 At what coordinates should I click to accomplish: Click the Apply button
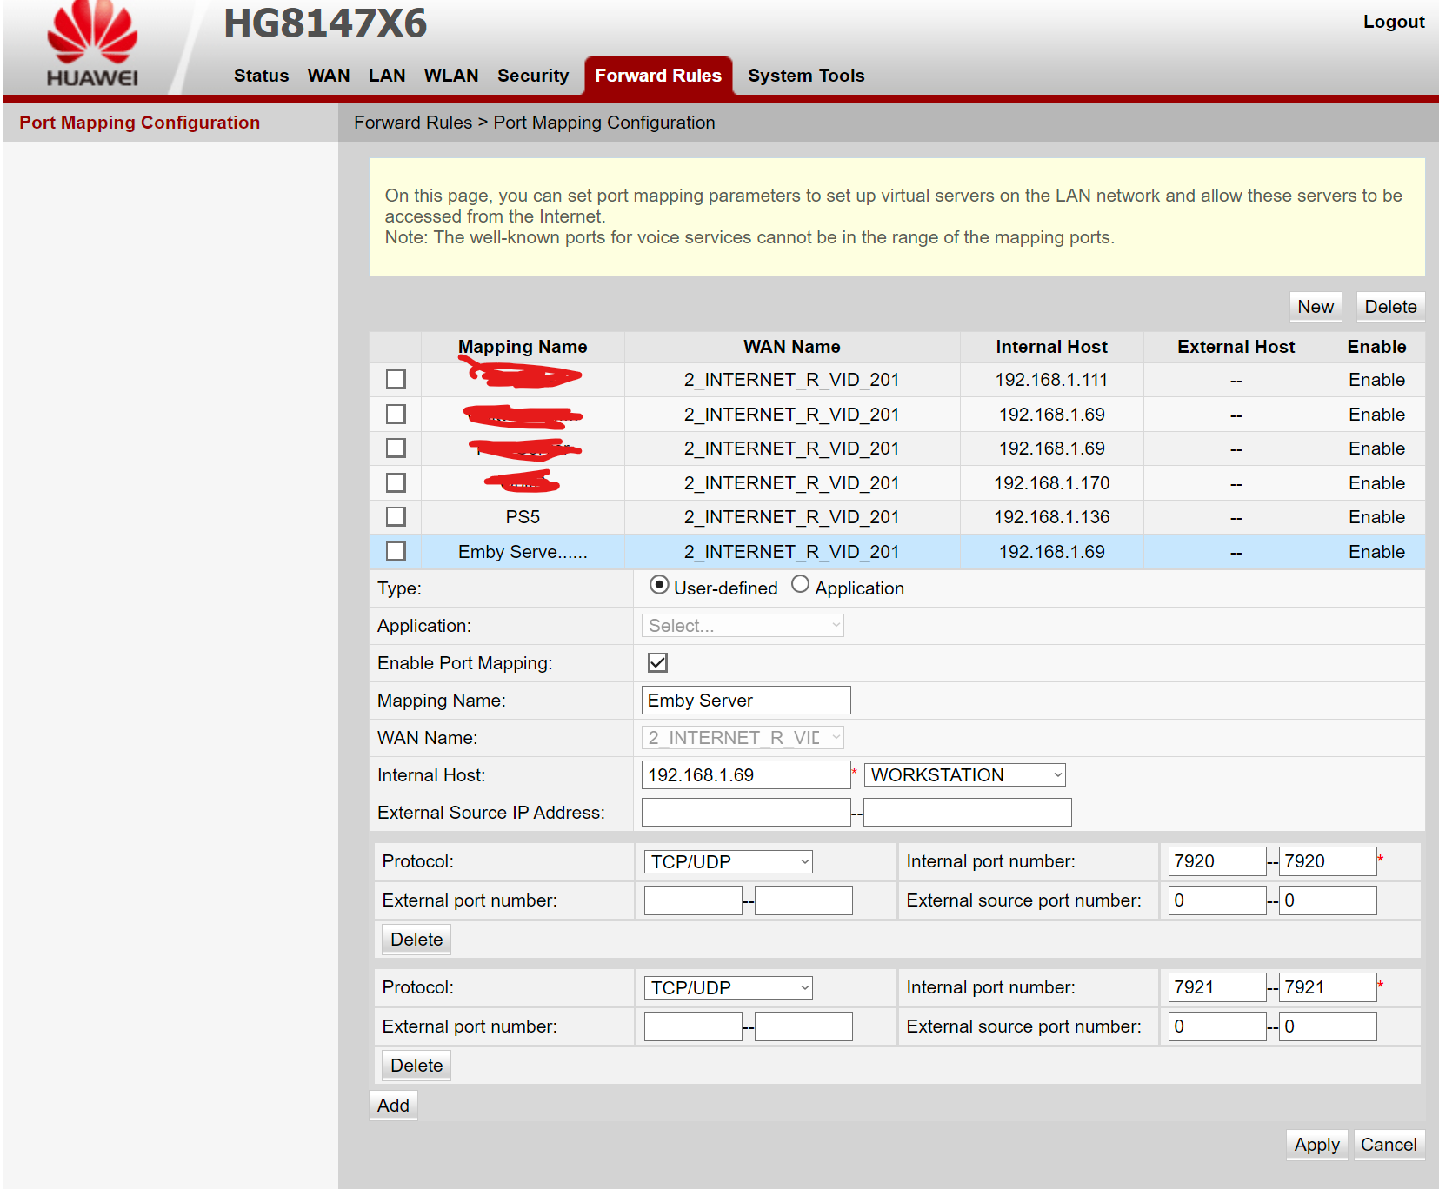tap(1316, 1145)
